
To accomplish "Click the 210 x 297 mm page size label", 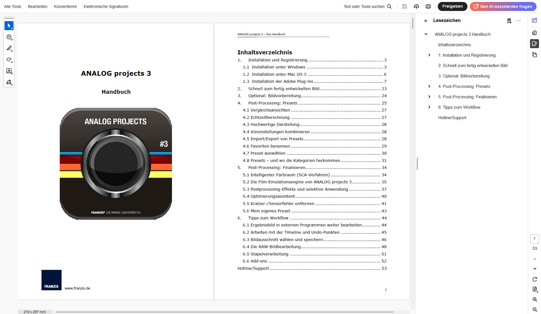I will click(35, 312).
